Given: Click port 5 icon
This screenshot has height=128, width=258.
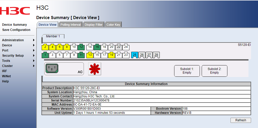Looking at the screenshot, I should (60, 55).
